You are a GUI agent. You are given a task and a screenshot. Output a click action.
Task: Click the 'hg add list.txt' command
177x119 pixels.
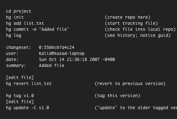(x=25, y=23)
